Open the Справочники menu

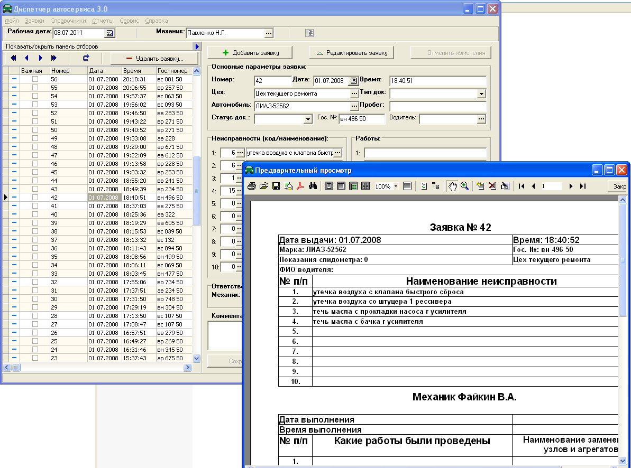[x=68, y=21]
